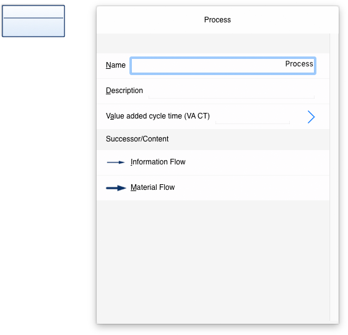Choose the Information Flow successor text
The height and width of the screenshot is (335, 348).
click(158, 162)
